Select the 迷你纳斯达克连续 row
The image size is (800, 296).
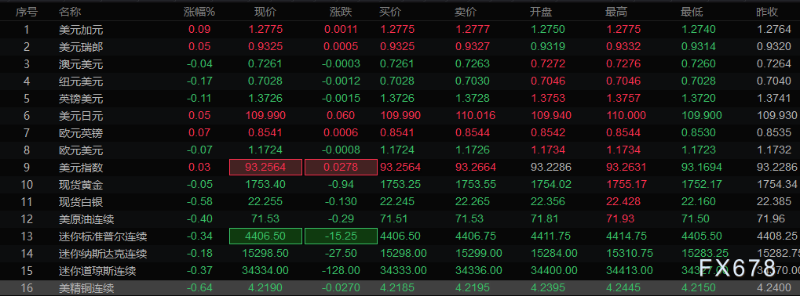click(x=400, y=254)
